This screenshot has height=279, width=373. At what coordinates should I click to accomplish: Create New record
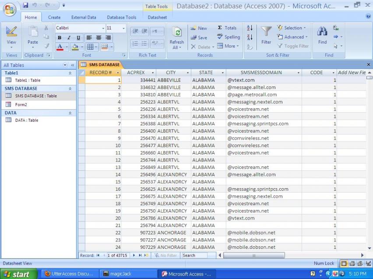tap(199, 28)
